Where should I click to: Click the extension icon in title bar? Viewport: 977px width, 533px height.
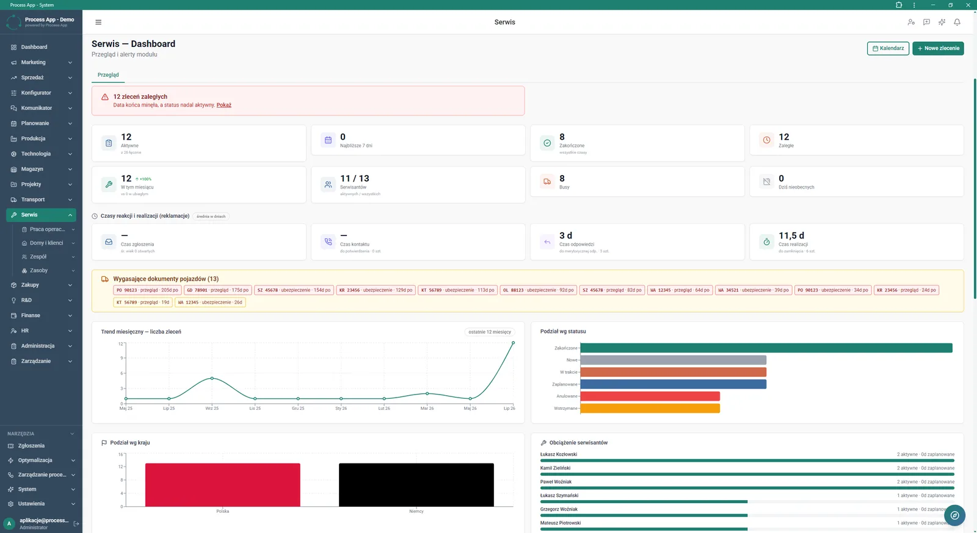pos(899,5)
